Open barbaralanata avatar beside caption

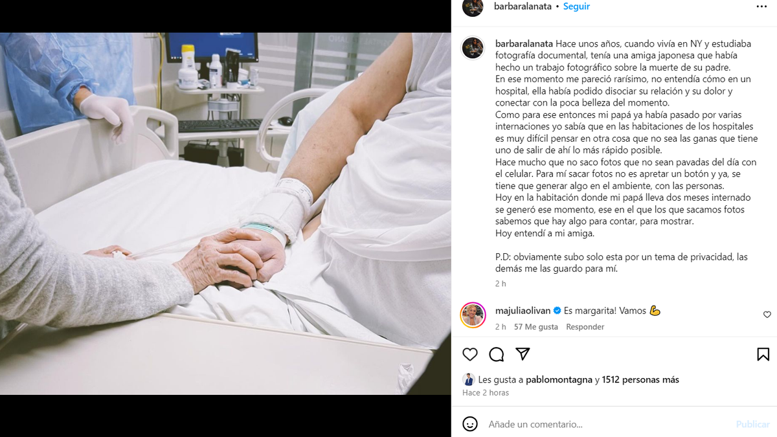(473, 48)
